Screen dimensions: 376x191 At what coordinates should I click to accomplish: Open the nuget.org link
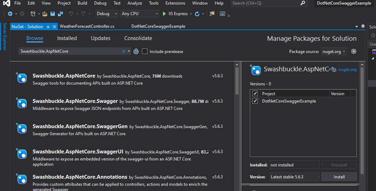(347, 70)
